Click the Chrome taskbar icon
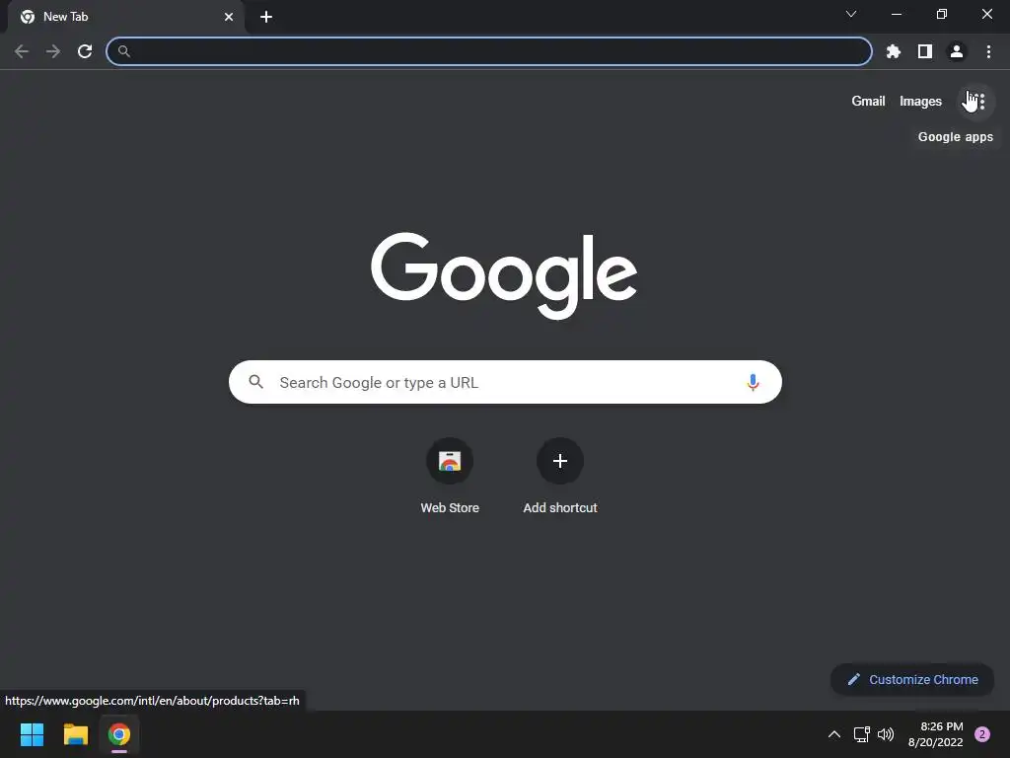The height and width of the screenshot is (758, 1010). [x=119, y=734]
